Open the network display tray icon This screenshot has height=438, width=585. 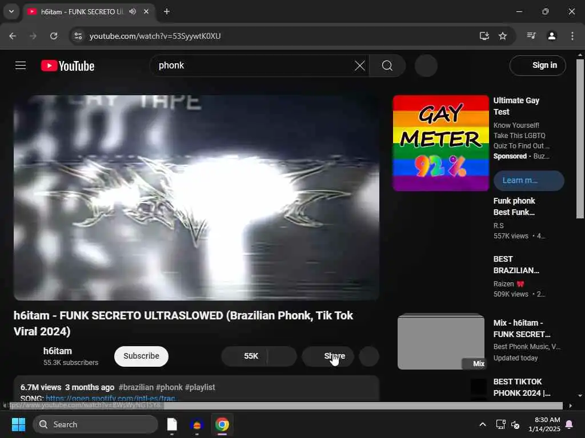(x=500, y=424)
